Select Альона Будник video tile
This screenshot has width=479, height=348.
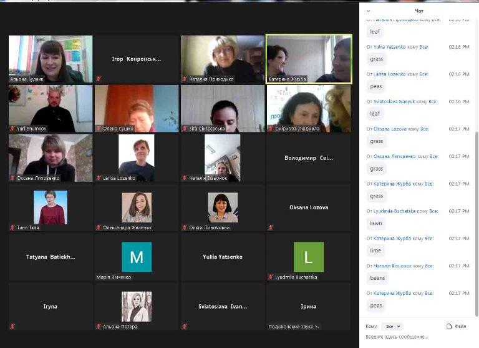click(x=51, y=59)
